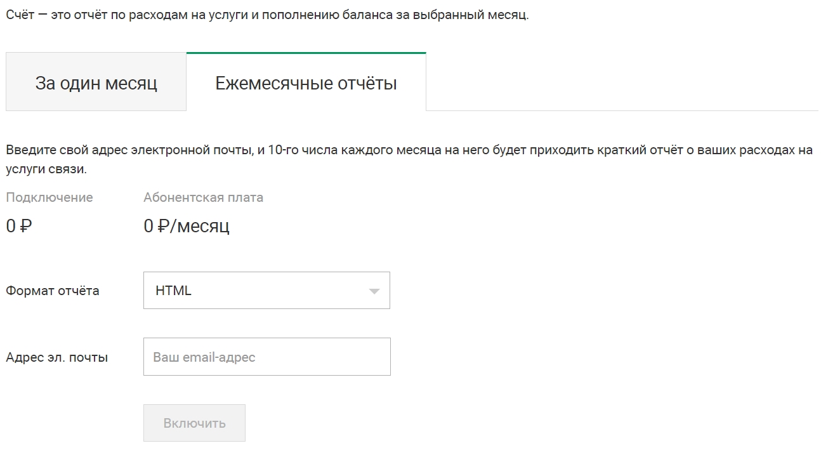Click the "Адрес эл. почты" label

pos(57,357)
